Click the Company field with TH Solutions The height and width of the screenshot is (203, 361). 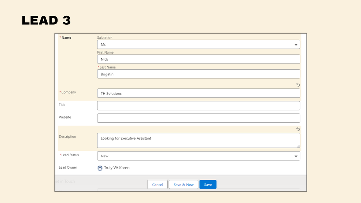pyautogui.click(x=198, y=93)
